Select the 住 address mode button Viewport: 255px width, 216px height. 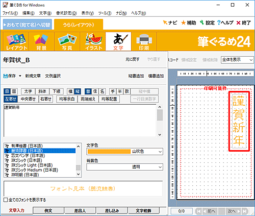click(95, 91)
